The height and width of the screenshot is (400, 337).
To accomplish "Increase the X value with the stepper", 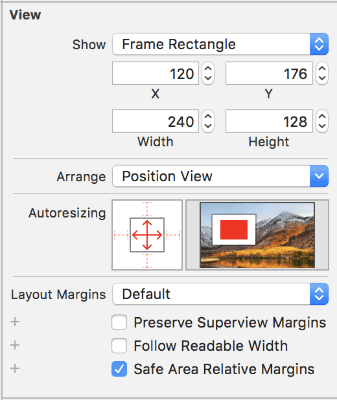I will pos(208,69).
